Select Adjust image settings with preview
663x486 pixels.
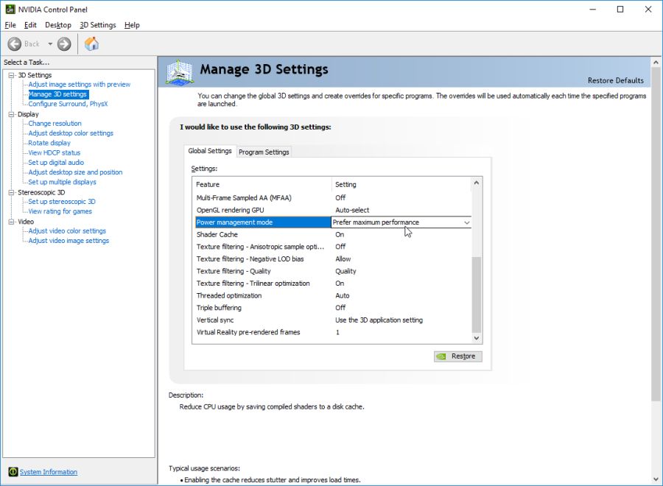[x=80, y=85]
